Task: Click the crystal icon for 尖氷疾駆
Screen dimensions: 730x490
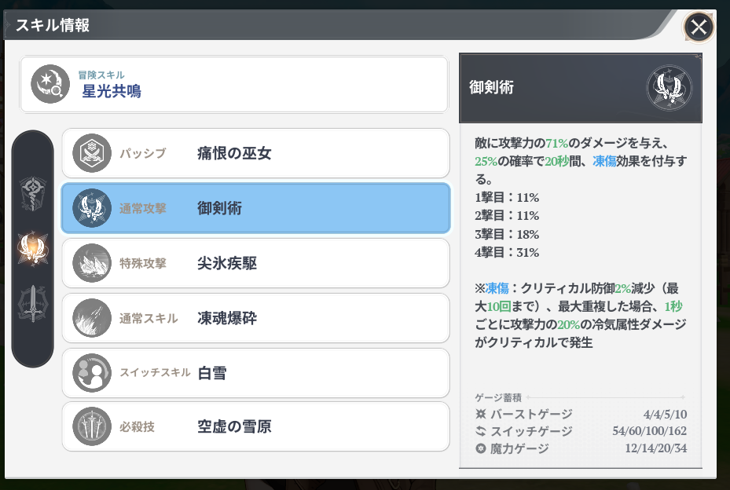Action: click(92, 263)
